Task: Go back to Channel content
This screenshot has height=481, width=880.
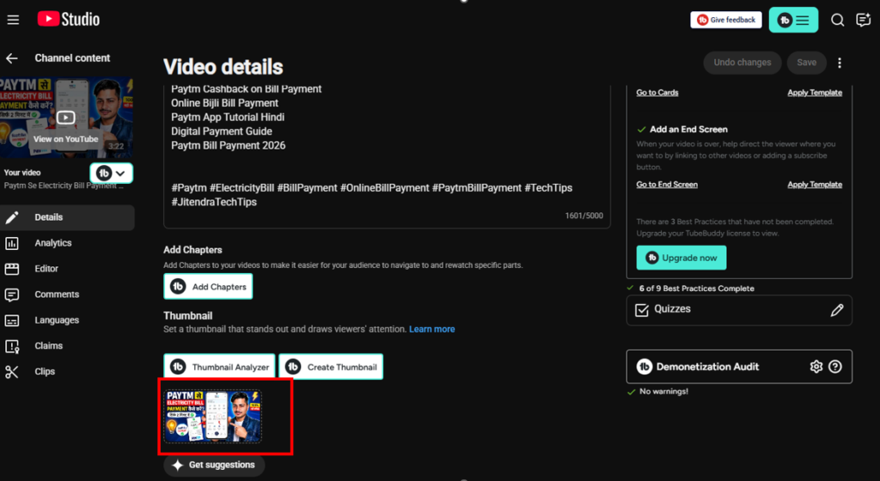Action: [x=12, y=58]
